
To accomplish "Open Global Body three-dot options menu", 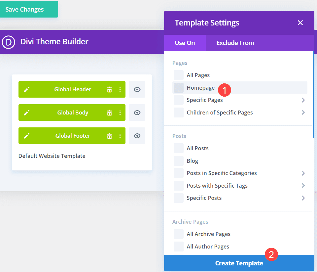I will coord(120,113).
